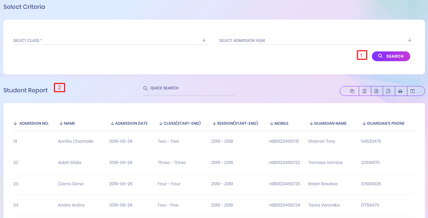Export the report as CSV file
Image resolution: width=428 pixels, height=218 pixels.
click(x=376, y=91)
